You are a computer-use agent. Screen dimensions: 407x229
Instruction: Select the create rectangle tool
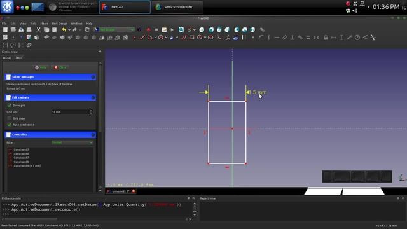click(x=192, y=38)
